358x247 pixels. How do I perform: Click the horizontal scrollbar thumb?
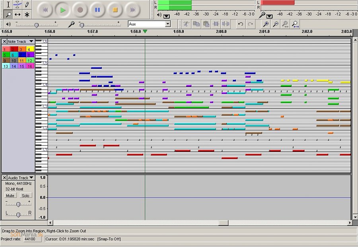point(223,223)
